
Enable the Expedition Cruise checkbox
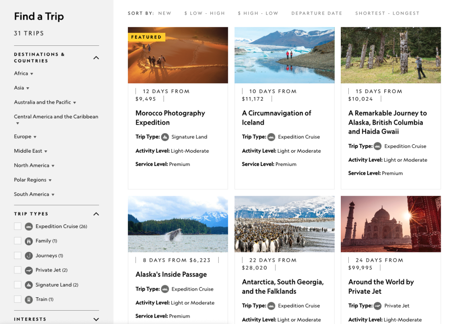coord(18,227)
